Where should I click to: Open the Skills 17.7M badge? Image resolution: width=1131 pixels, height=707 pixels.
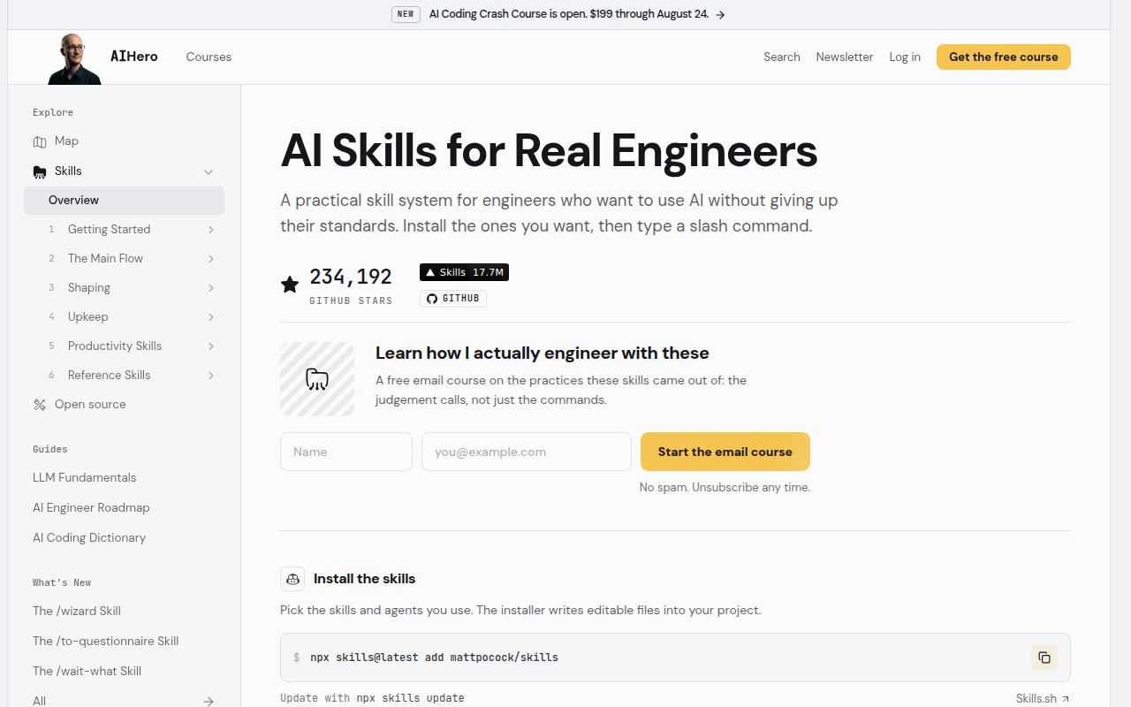pyautogui.click(x=464, y=272)
